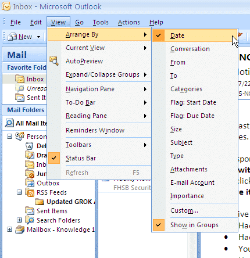Screen dimensions: 250x258
Task: Open the Reminders Window
Action: coord(99,130)
